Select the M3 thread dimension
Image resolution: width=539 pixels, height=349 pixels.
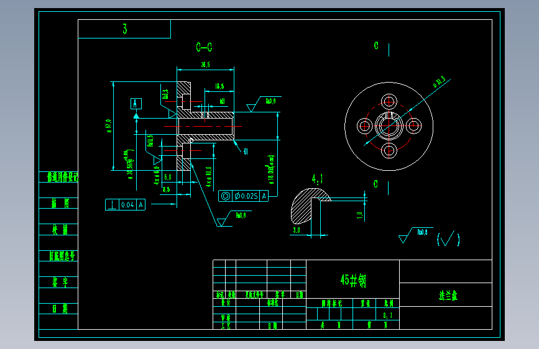coord(223,101)
